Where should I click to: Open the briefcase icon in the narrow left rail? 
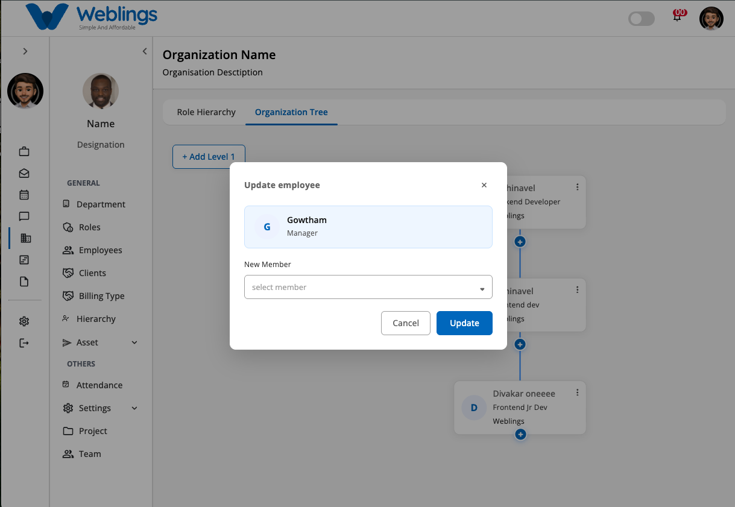click(24, 151)
